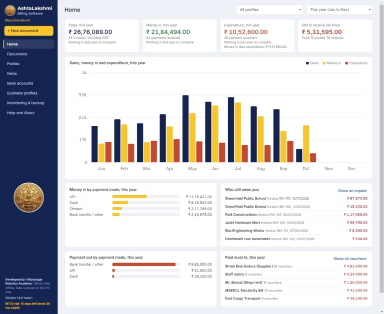The height and width of the screenshot is (314, 384).
Task: Toggle the Expenditure legend swatch
Action: tap(346, 63)
